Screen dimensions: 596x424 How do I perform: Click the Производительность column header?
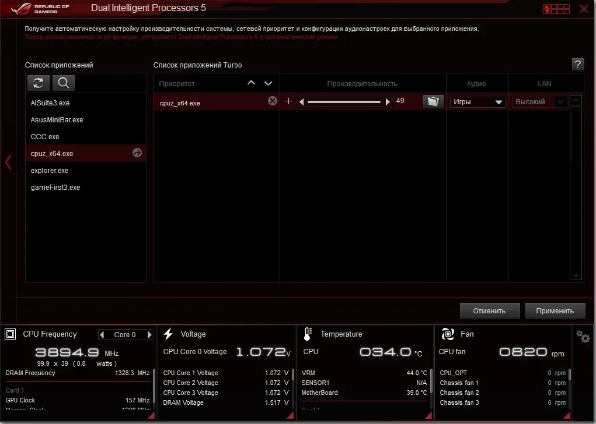click(363, 84)
